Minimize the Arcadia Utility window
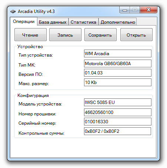 (125, 10)
